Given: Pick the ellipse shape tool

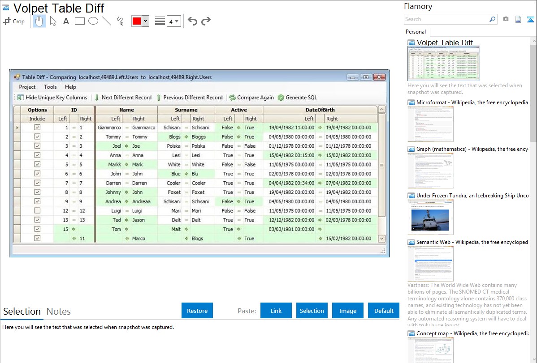Looking at the screenshot, I should (x=93, y=21).
